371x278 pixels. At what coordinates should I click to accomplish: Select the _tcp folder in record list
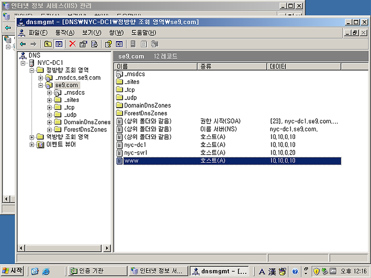click(129, 90)
